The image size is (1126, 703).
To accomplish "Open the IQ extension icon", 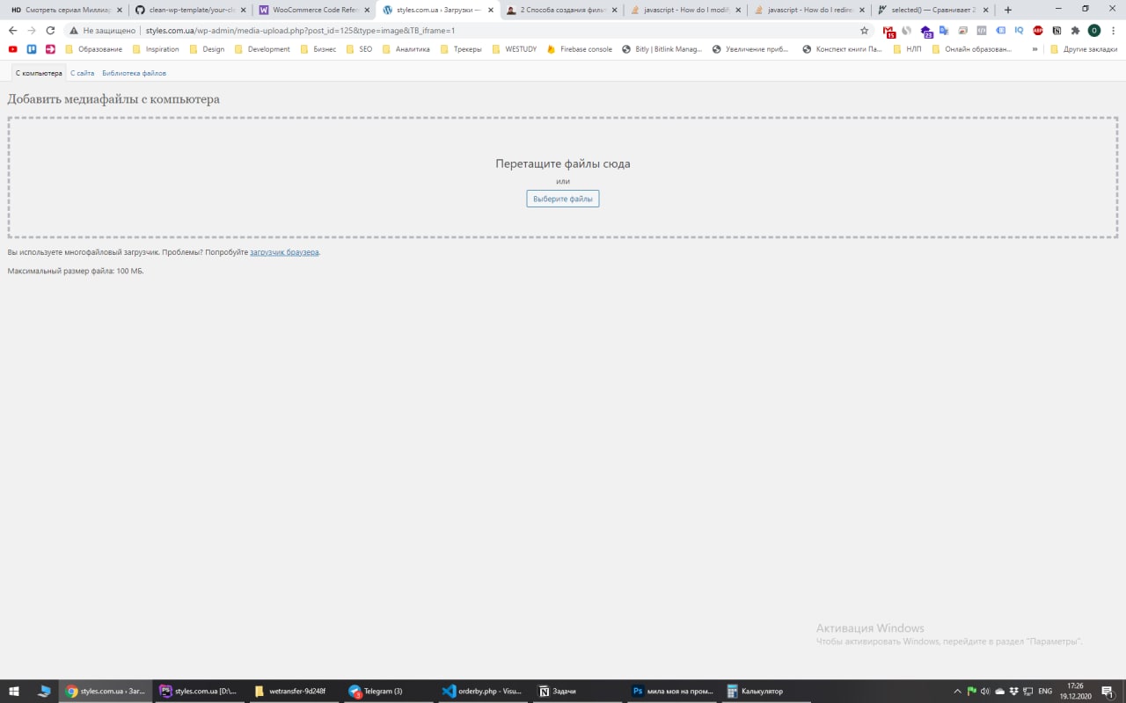I will point(1019,31).
